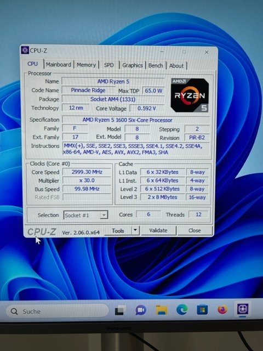Click the Cores value 6
The image size is (263, 351).
tap(148, 214)
